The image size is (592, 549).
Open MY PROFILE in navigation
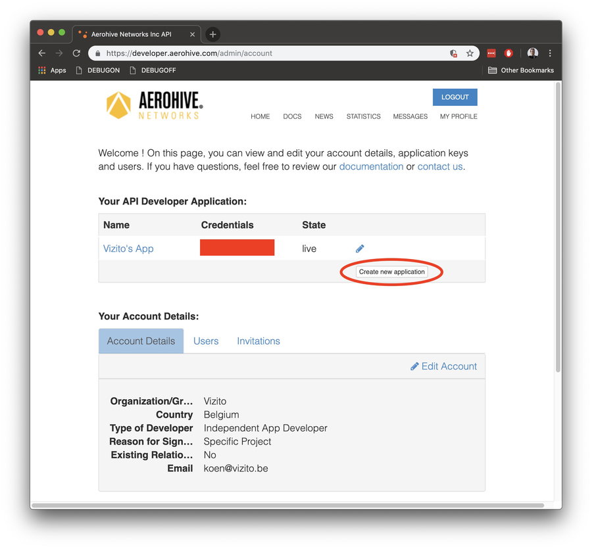(x=458, y=116)
